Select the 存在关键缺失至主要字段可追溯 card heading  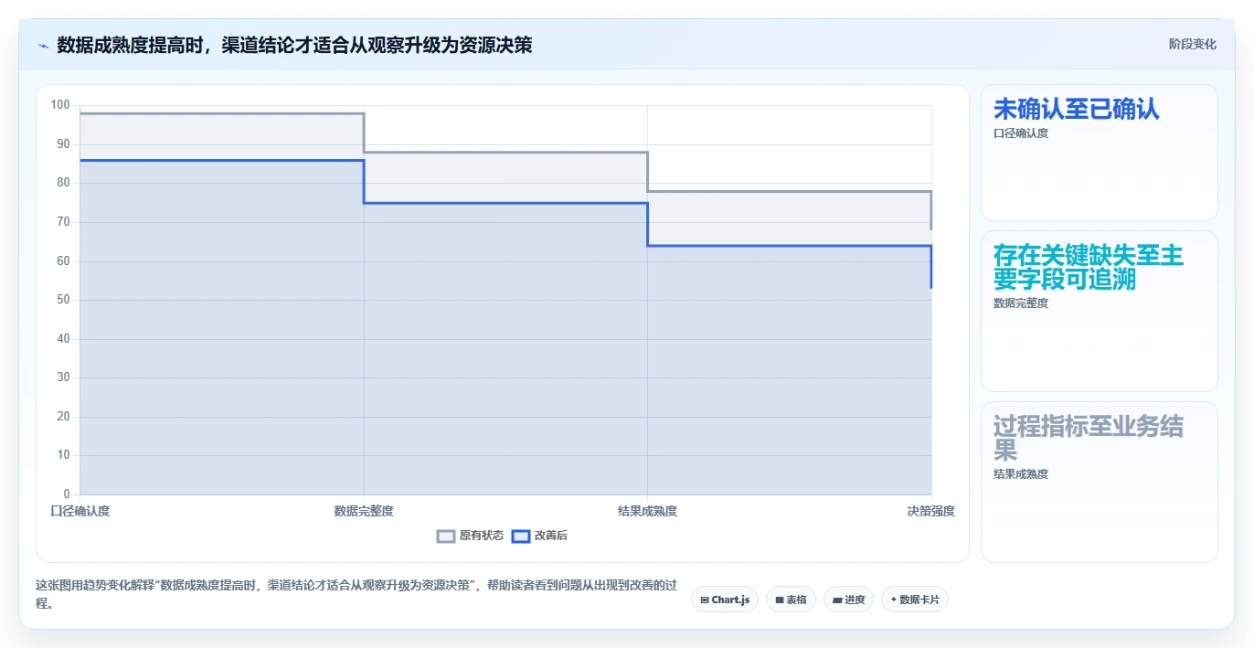coord(1088,267)
